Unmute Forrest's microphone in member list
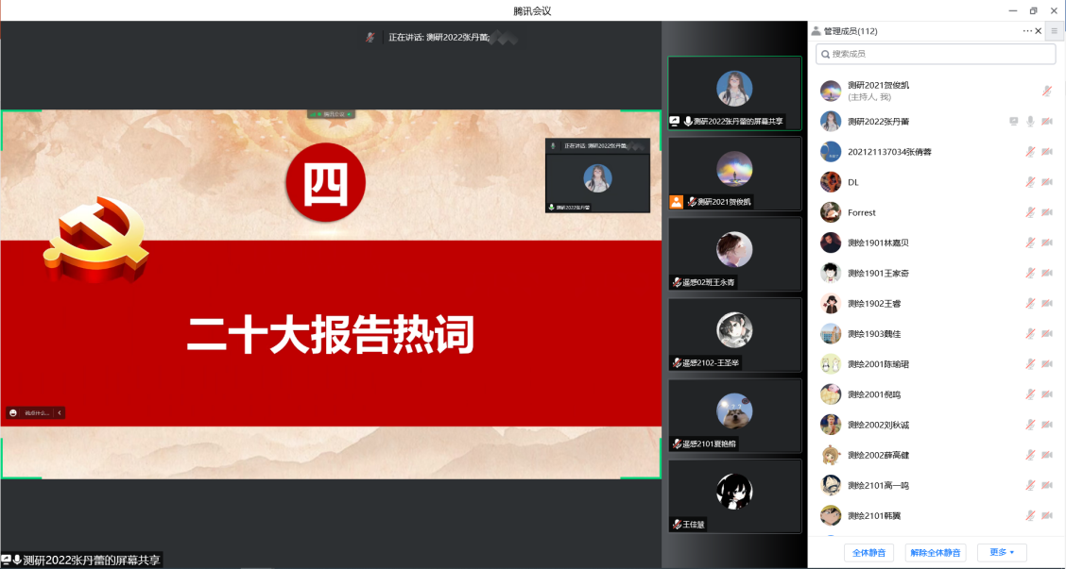 [1031, 212]
